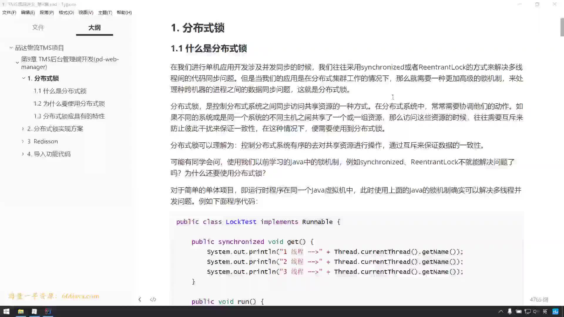Open the Windows Start menu
Image resolution: width=564 pixels, height=317 pixels.
point(6,311)
